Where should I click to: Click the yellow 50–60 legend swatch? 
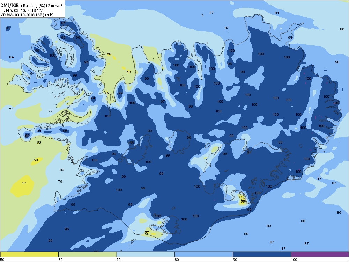point(29,254)
